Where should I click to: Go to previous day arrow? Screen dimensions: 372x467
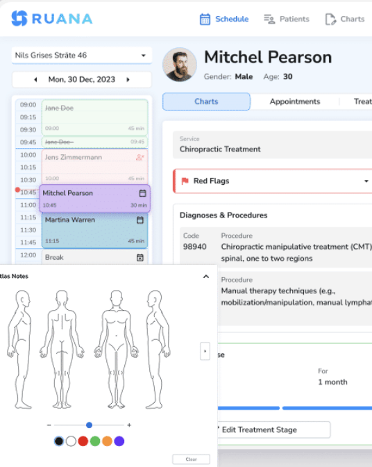coord(35,79)
